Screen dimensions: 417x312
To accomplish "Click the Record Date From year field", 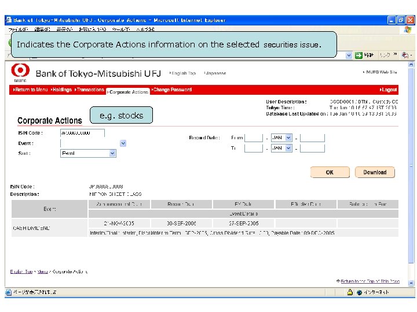I will click(x=312, y=138).
